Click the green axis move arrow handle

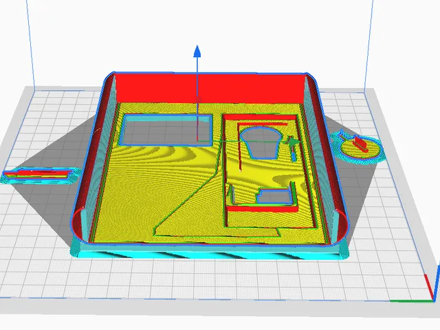(293, 142)
